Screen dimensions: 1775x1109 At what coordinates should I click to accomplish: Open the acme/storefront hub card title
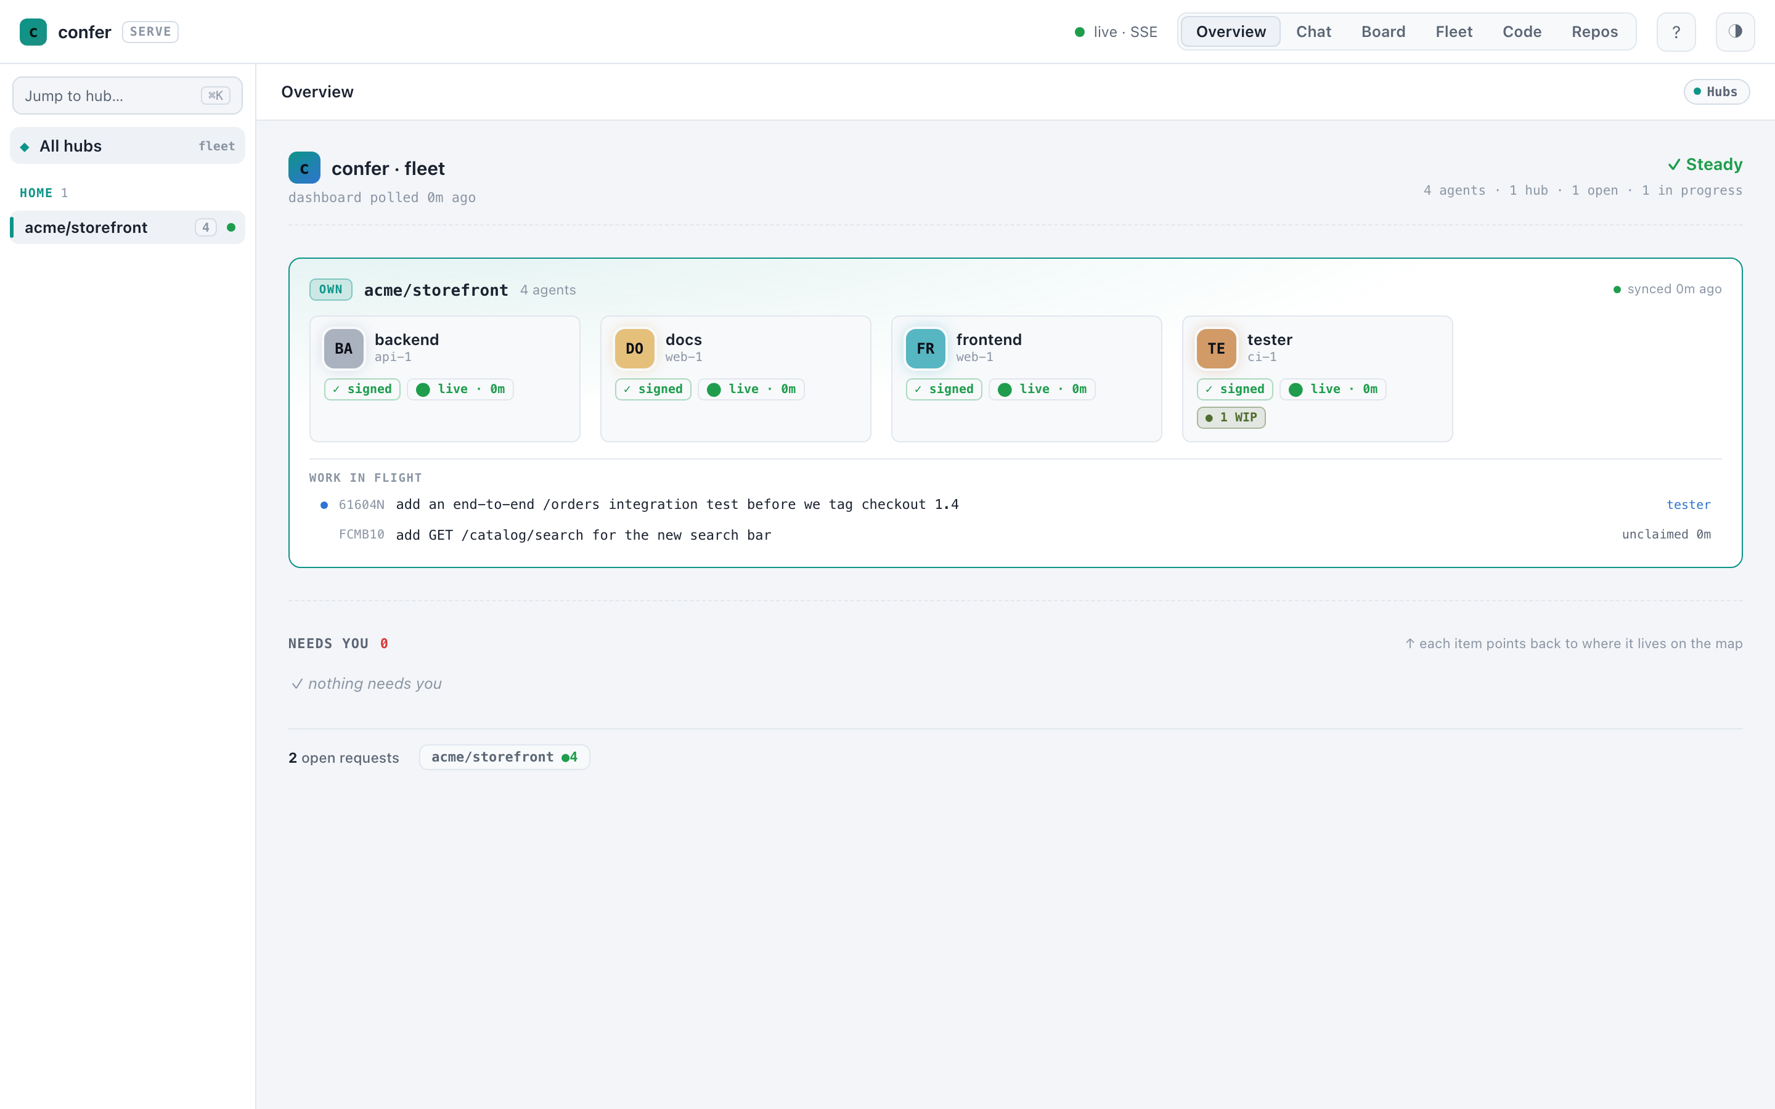click(x=436, y=290)
